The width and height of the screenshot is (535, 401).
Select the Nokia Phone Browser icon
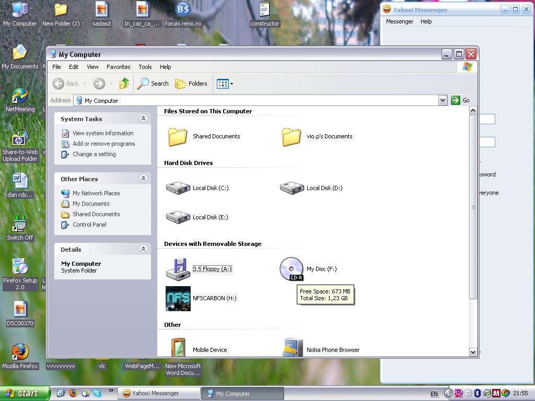point(293,347)
